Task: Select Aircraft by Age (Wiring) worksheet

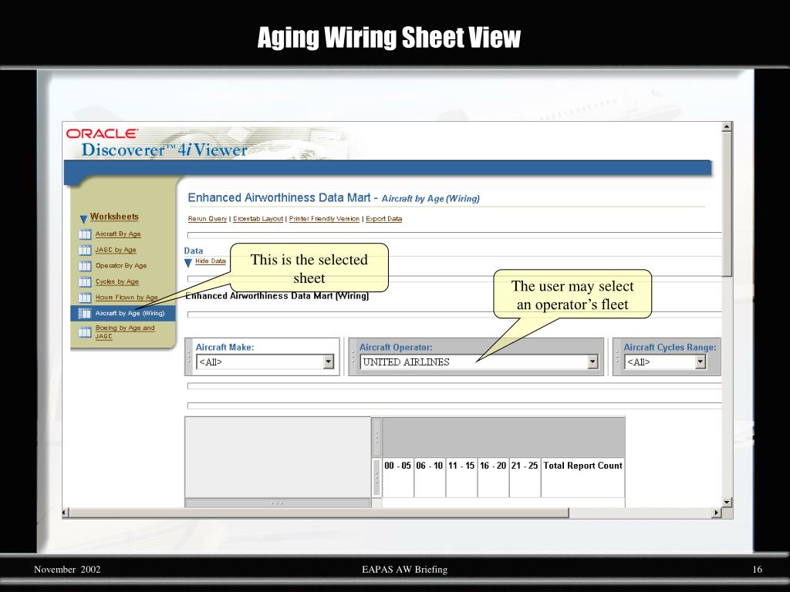Action: [x=130, y=313]
